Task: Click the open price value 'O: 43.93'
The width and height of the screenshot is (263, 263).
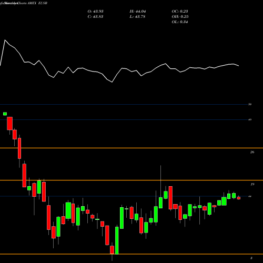Action: pos(95,12)
